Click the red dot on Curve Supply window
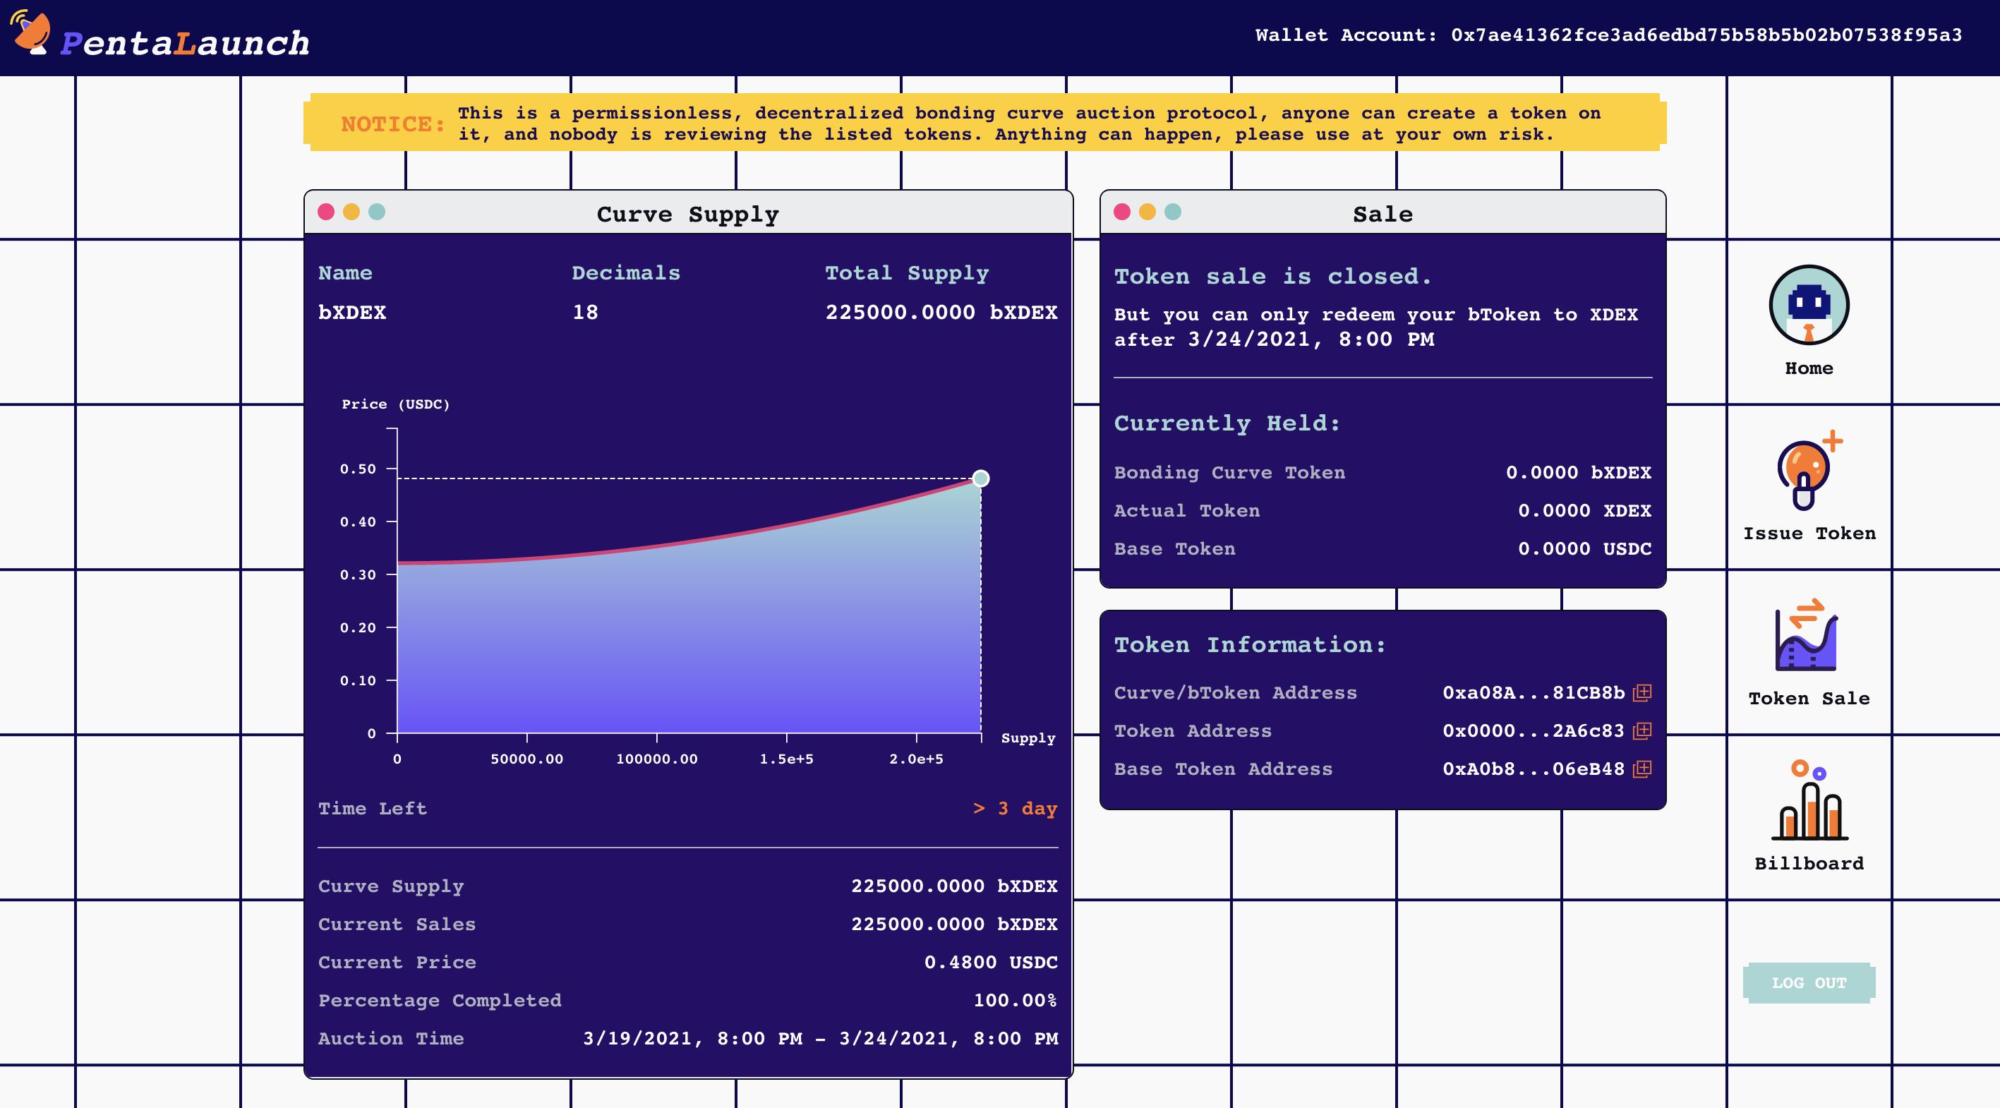 click(326, 212)
